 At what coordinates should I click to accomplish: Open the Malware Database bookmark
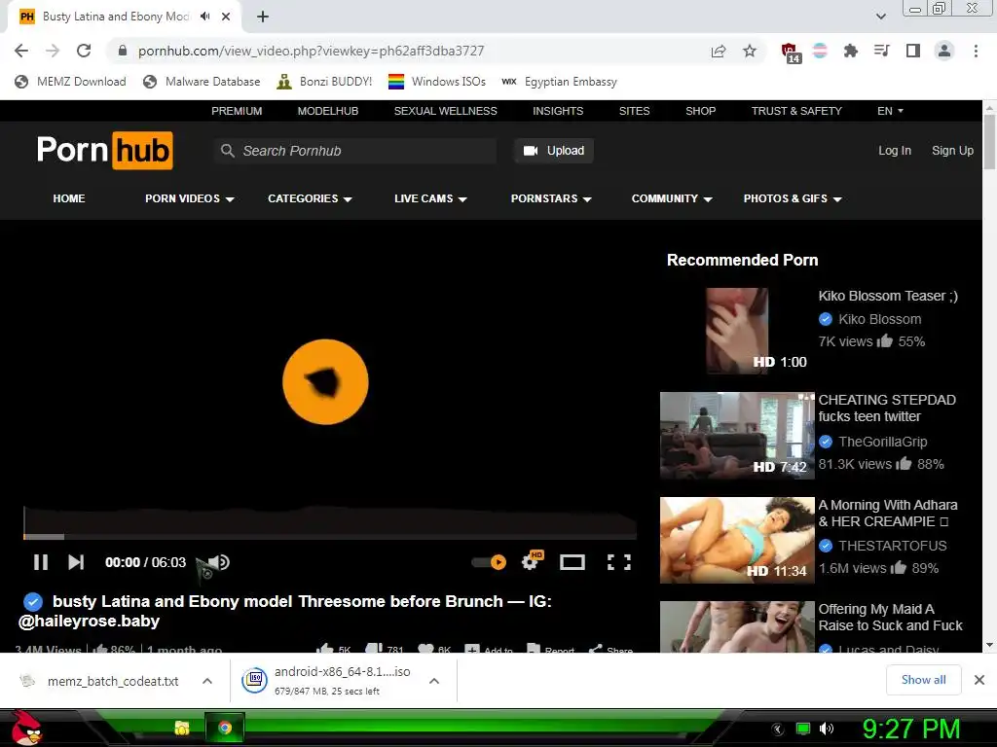pos(202,82)
